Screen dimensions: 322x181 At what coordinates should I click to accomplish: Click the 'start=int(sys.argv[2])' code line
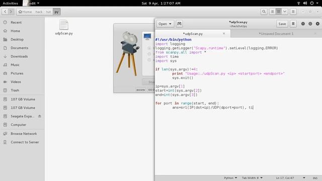pos(179,90)
